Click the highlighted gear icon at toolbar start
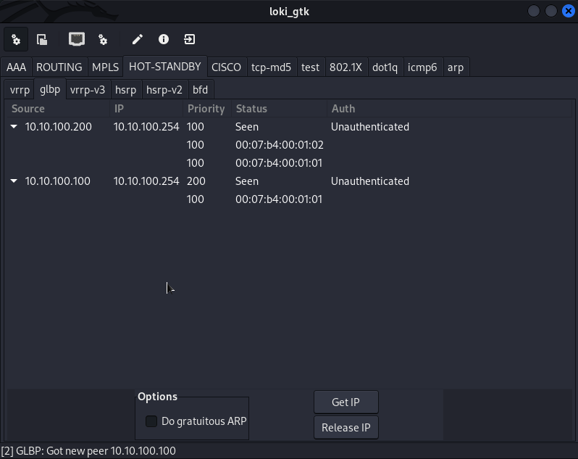 16,39
